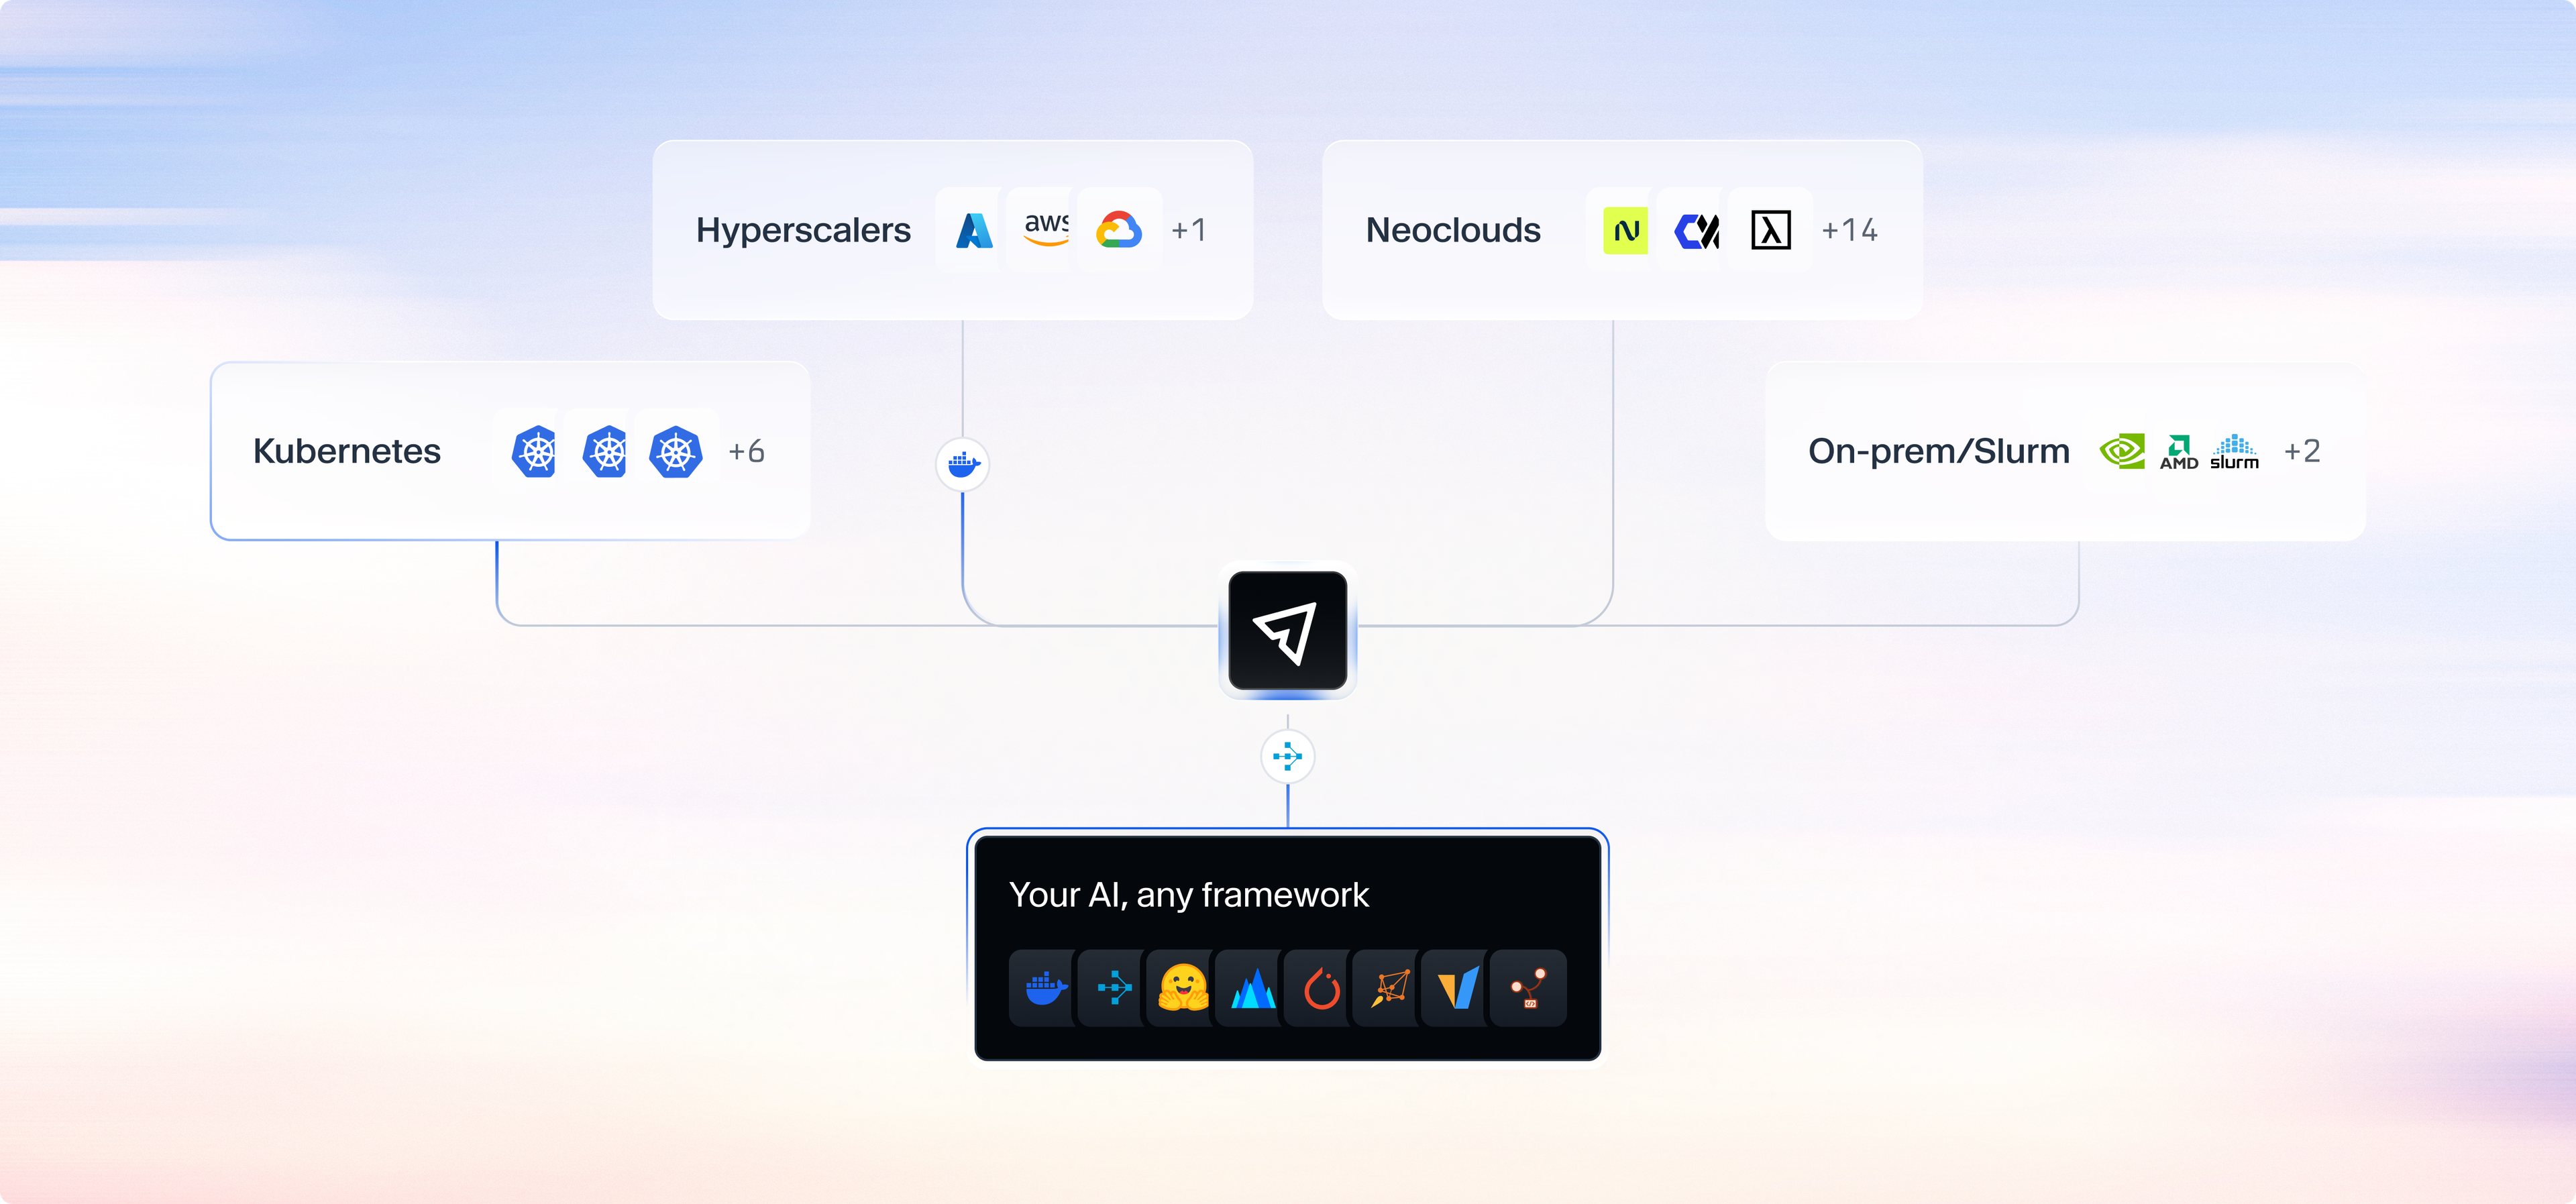Click the AMD logo icon

[2178, 451]
